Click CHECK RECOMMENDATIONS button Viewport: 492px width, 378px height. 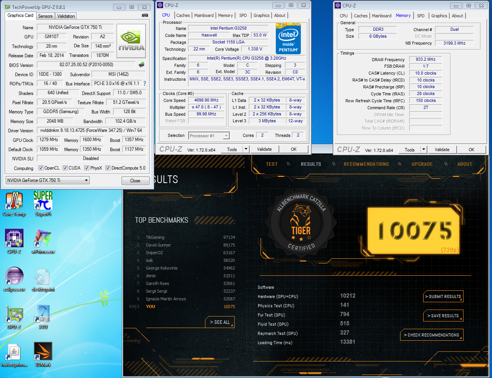(x=431, y=335)
